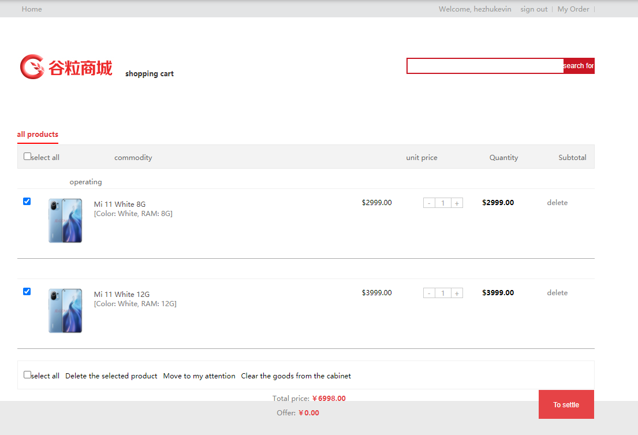Image resolution: width=638 pixels, height=435 pixels.
Task: Click the Quantity column header
Action: tap(503, 158)
